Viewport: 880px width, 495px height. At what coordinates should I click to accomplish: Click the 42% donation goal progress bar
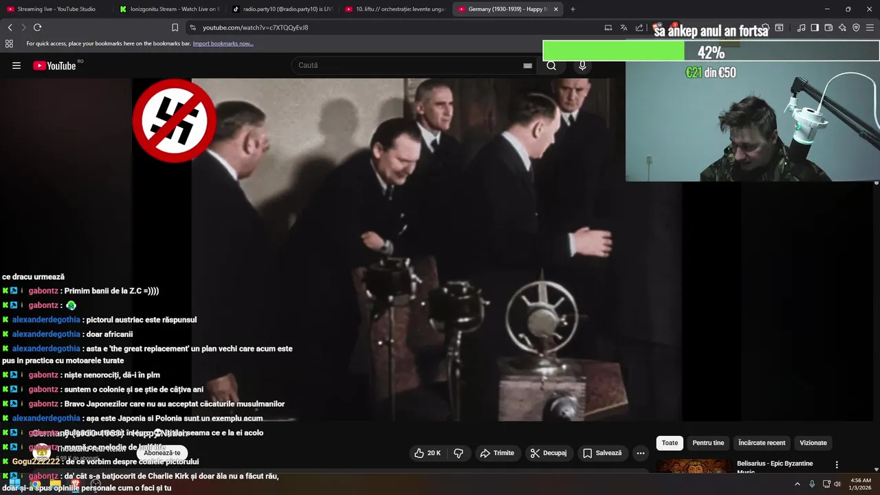pos(711,52)
